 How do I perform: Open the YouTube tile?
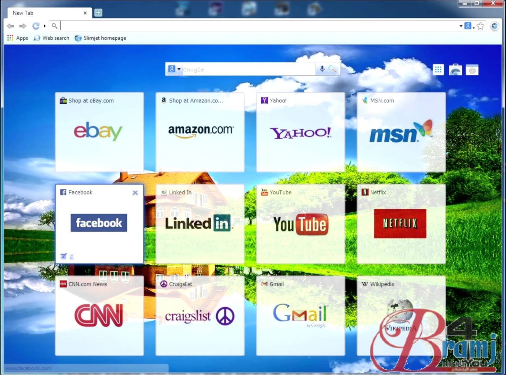(301, 224)
